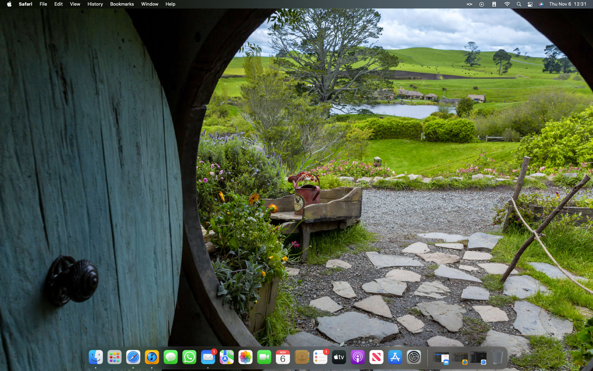Open Control Center in menu bar
593x371 pixels.
(530, 4)
